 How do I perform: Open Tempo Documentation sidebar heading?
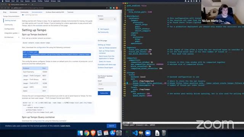pos(11,16)
